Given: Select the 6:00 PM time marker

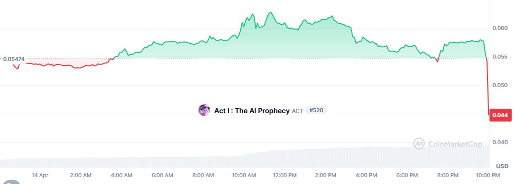Looking at the screenshot, I should click(x=407, y=175).
